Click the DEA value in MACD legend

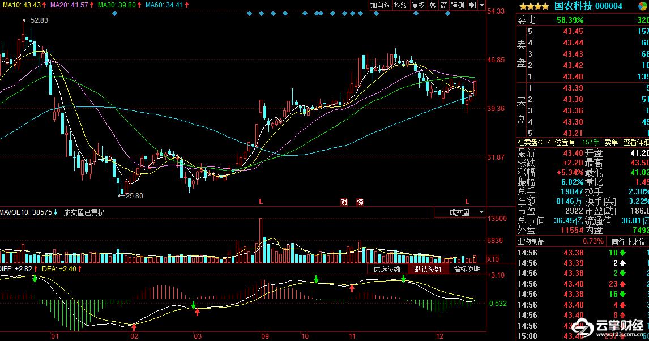click(62, 269)
